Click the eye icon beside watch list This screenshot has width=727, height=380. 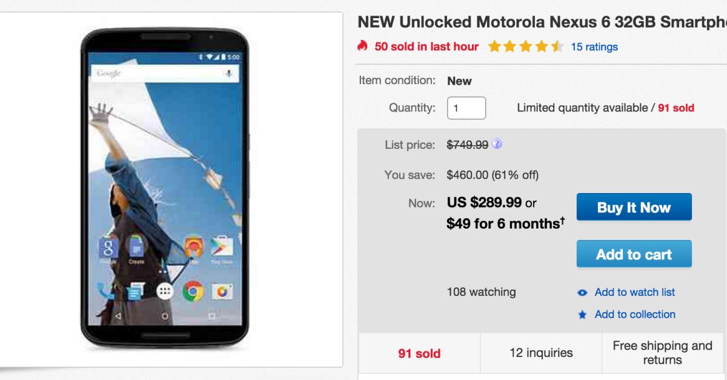[x=582, y=293]
